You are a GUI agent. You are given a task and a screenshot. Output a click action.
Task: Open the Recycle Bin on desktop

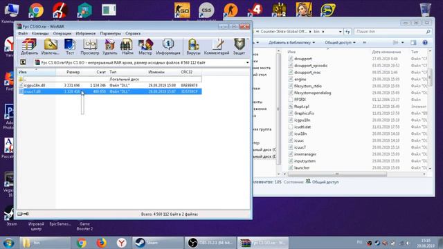425,10
